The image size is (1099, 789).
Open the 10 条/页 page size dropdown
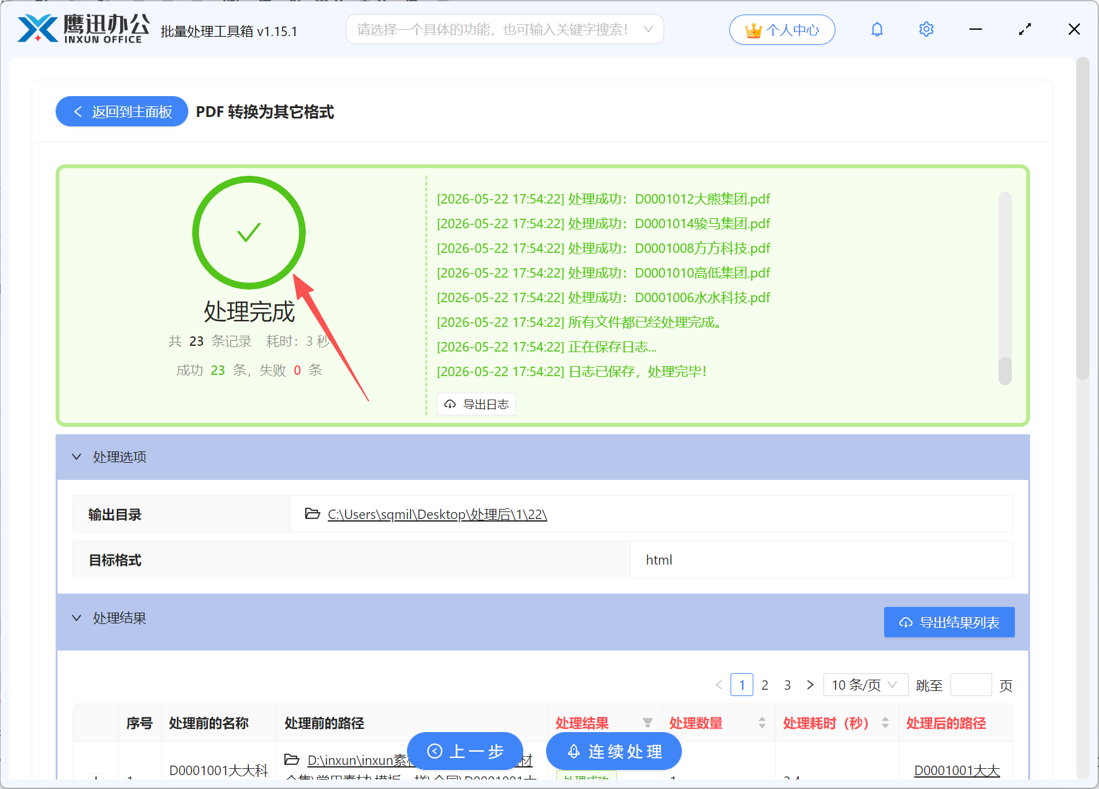coord(865,685)
